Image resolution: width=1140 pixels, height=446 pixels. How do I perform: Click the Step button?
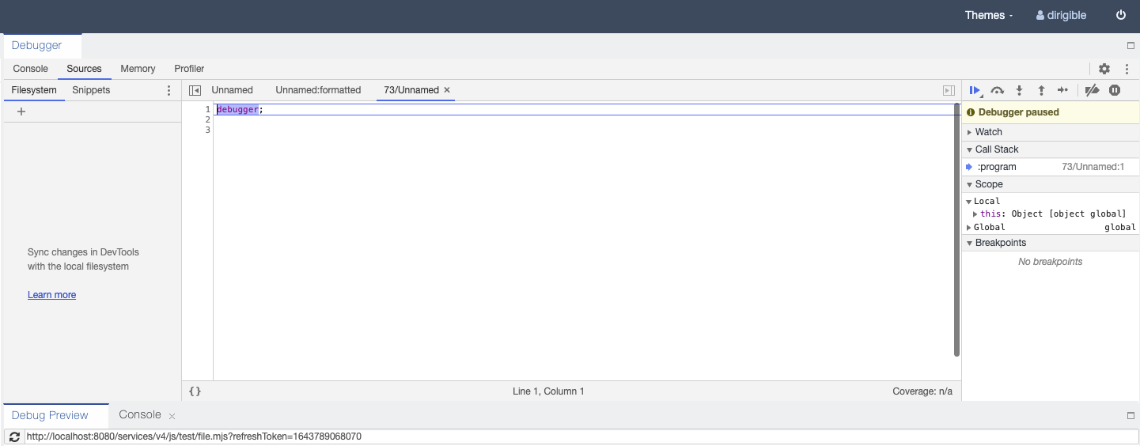click(1063, 90)
